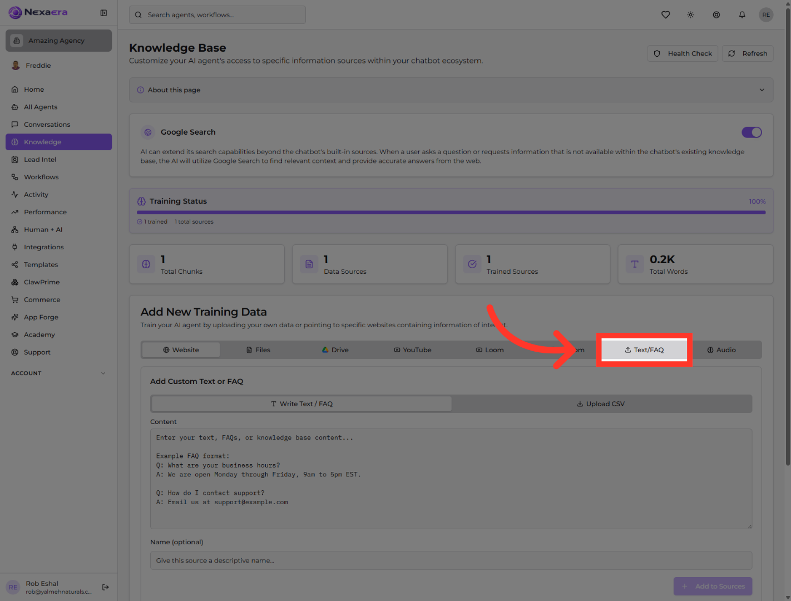Viewport: 791px width, 601px height.
Task: Open All Agents page
Action: coord(58,107)
